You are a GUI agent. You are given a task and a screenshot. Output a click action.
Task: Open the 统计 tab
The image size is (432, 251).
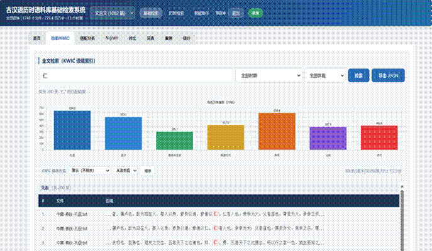[187, 38]
